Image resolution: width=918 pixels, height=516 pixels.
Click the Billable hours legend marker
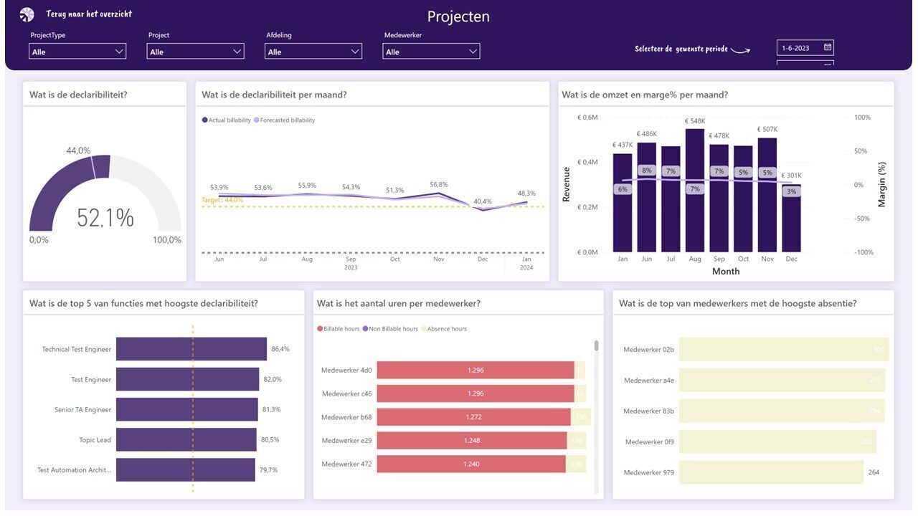coord(320,329)
